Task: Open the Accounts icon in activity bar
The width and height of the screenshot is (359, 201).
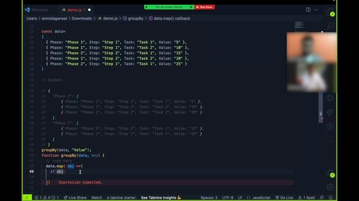Action: tap(330, 173)
